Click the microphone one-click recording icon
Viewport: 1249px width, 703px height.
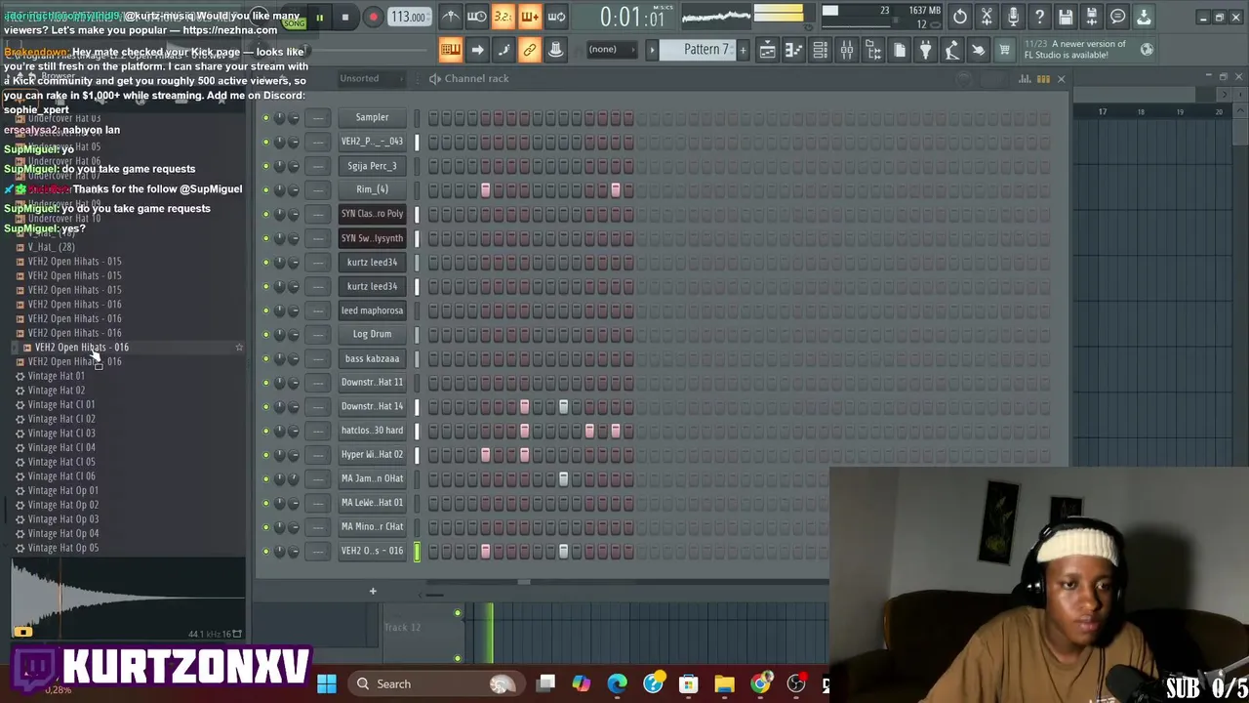[1013, 17]
